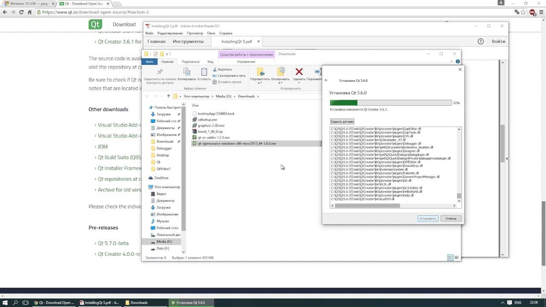Click breadcrumb chevron after Downloads
The width and height of the screenshot is (546, 307).
tap(258, 96)
